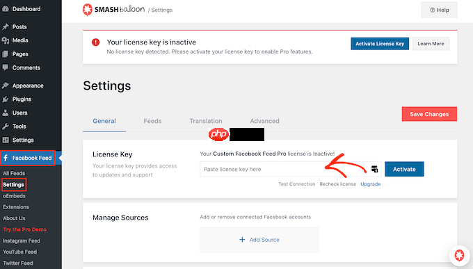Select the General tab
This screenshot has width=473, height=269.
[x=104, y=121]
